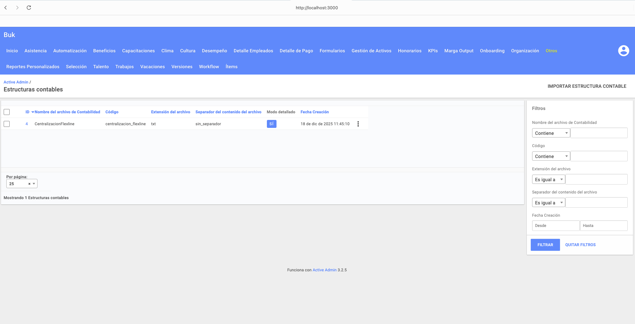Click QUITAR FILTROS to reset filters
635x324 pixels.
tap(580, 244)
